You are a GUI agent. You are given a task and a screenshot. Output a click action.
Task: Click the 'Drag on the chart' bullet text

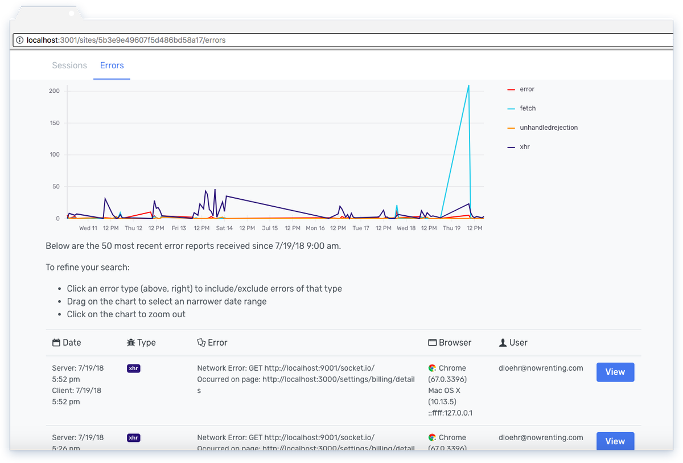(x=167, y=301)
